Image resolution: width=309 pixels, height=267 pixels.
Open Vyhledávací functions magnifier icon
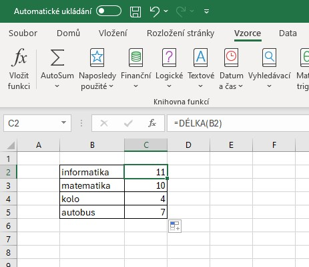pos(269,58)
